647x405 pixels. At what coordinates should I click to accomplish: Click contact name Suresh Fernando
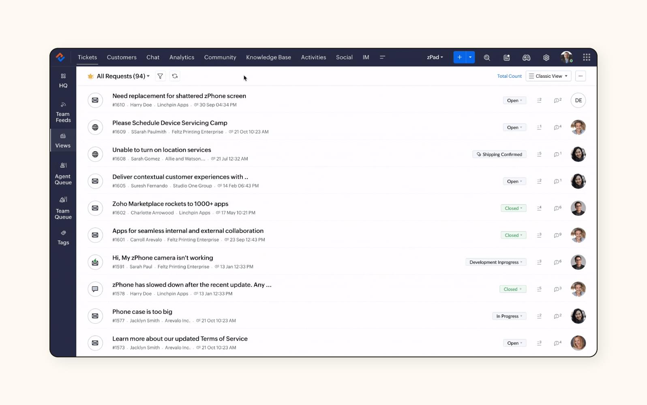click(x=149, y=186)
